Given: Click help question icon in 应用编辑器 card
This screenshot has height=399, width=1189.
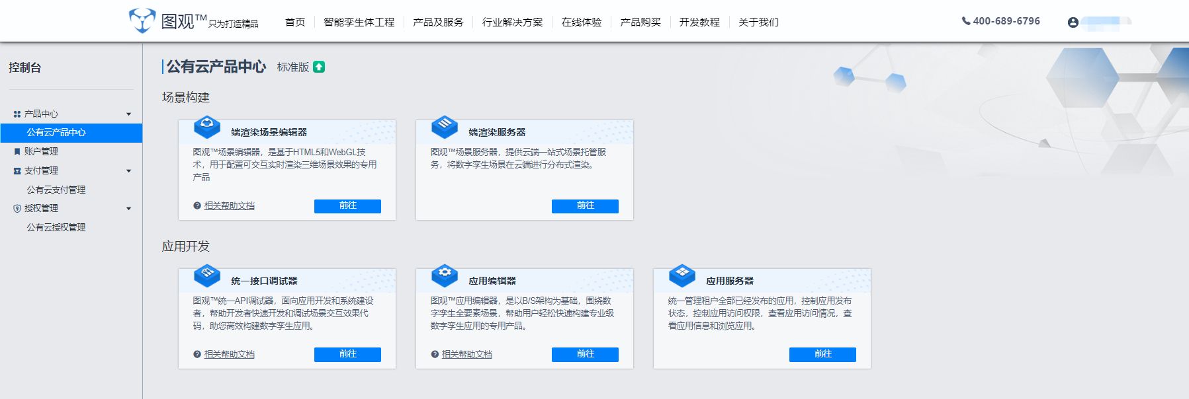Looking at the screenshot, I should [x=435, y=354].
